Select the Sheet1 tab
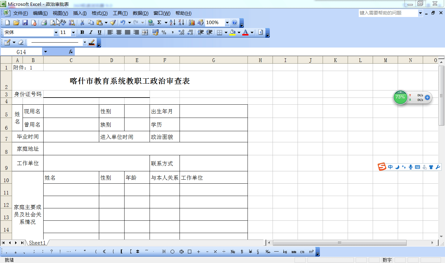 [x=37, y=243]
